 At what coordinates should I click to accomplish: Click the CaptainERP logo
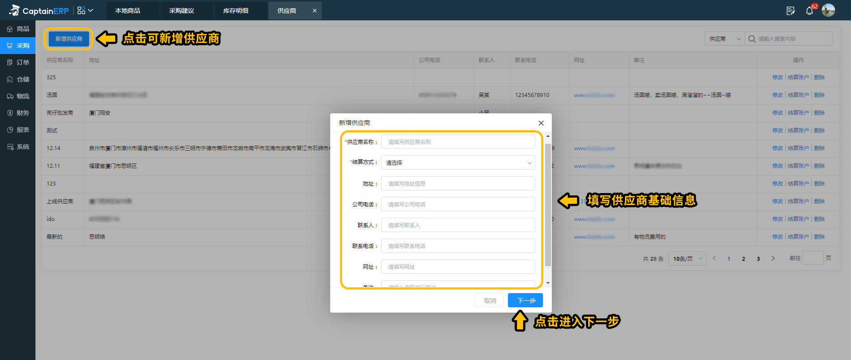click(39, 10)
